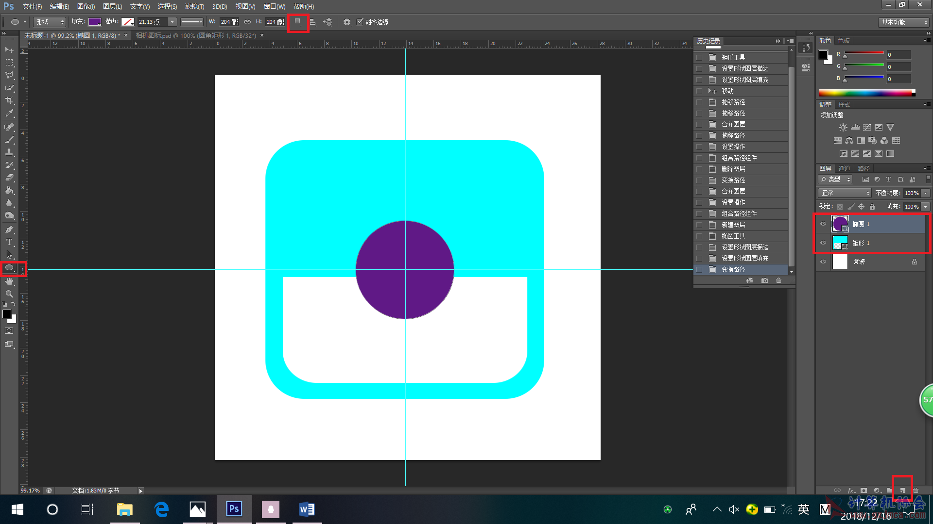The width and height of the screenshot is (933, 524).
Task: Delete layer trash icon in Layers panel
Action: click(916, 491)
